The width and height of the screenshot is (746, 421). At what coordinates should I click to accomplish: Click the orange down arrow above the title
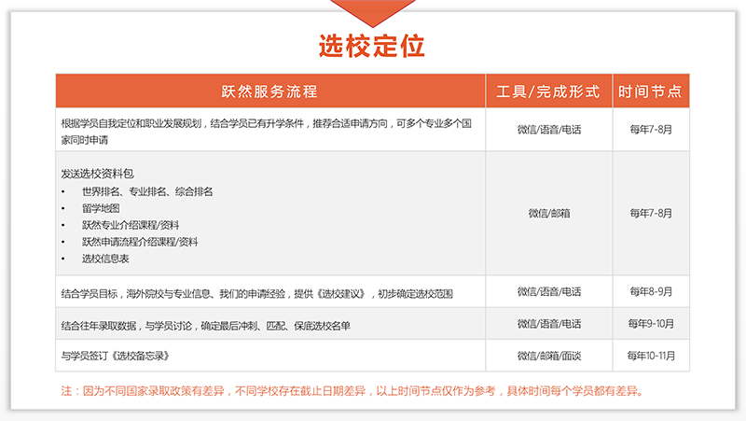[x=373, y=11]
